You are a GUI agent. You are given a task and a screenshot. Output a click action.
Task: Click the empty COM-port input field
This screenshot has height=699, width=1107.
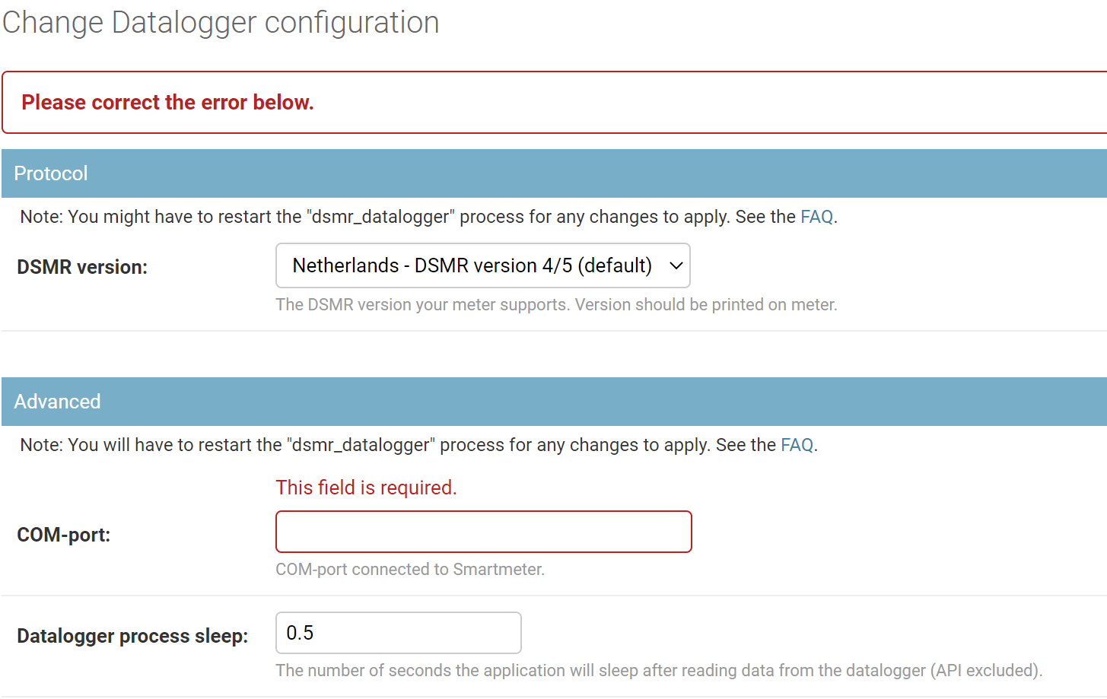pyautogui.click(x=483, y=532)
